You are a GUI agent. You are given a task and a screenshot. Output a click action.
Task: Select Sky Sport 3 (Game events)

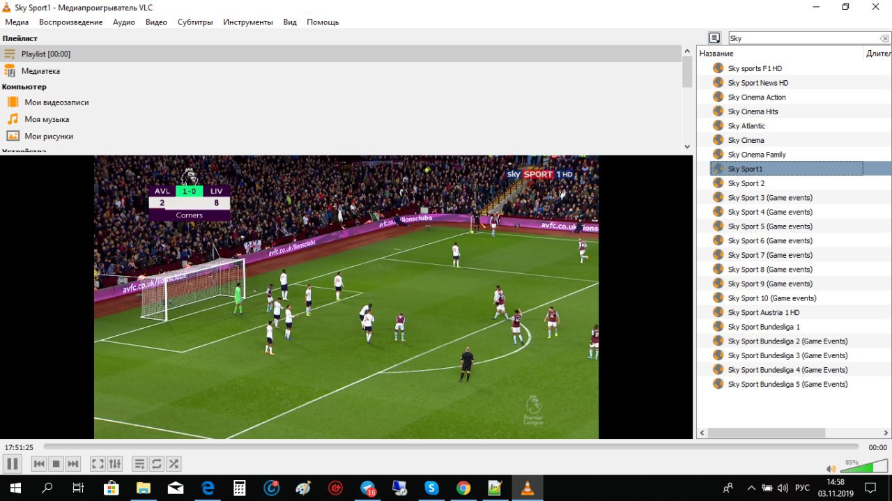pyautogui.click(x=770, y=197)
